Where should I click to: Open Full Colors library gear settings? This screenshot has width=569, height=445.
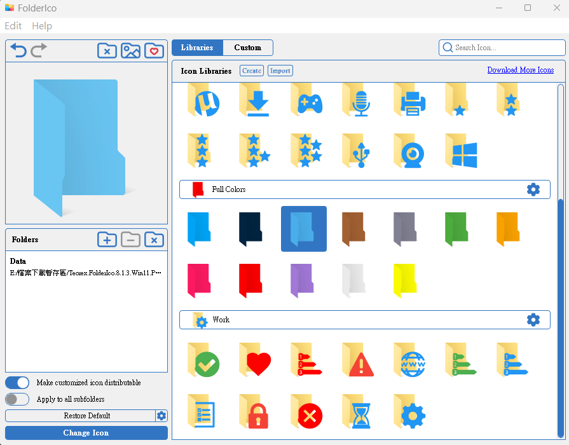click(533, 189)
